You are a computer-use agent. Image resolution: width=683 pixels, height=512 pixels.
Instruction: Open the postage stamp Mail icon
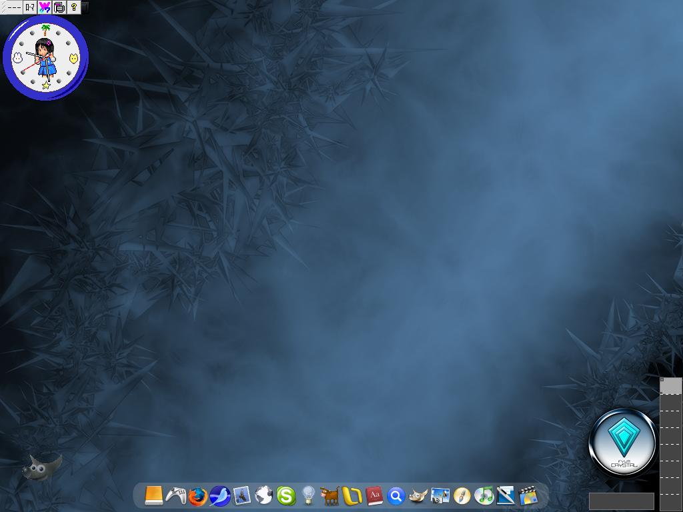[241, 495]
